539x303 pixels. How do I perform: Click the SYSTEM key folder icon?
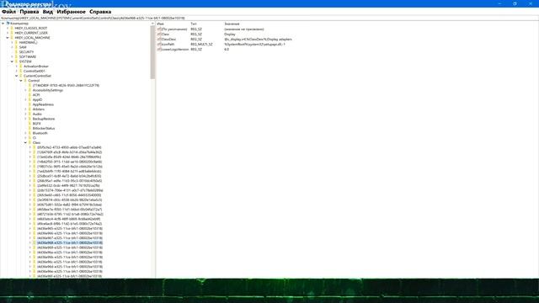point(17,61)
